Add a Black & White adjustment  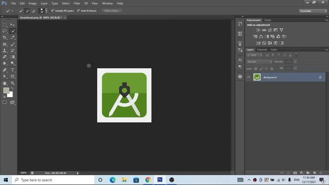(x=267, y=36)
